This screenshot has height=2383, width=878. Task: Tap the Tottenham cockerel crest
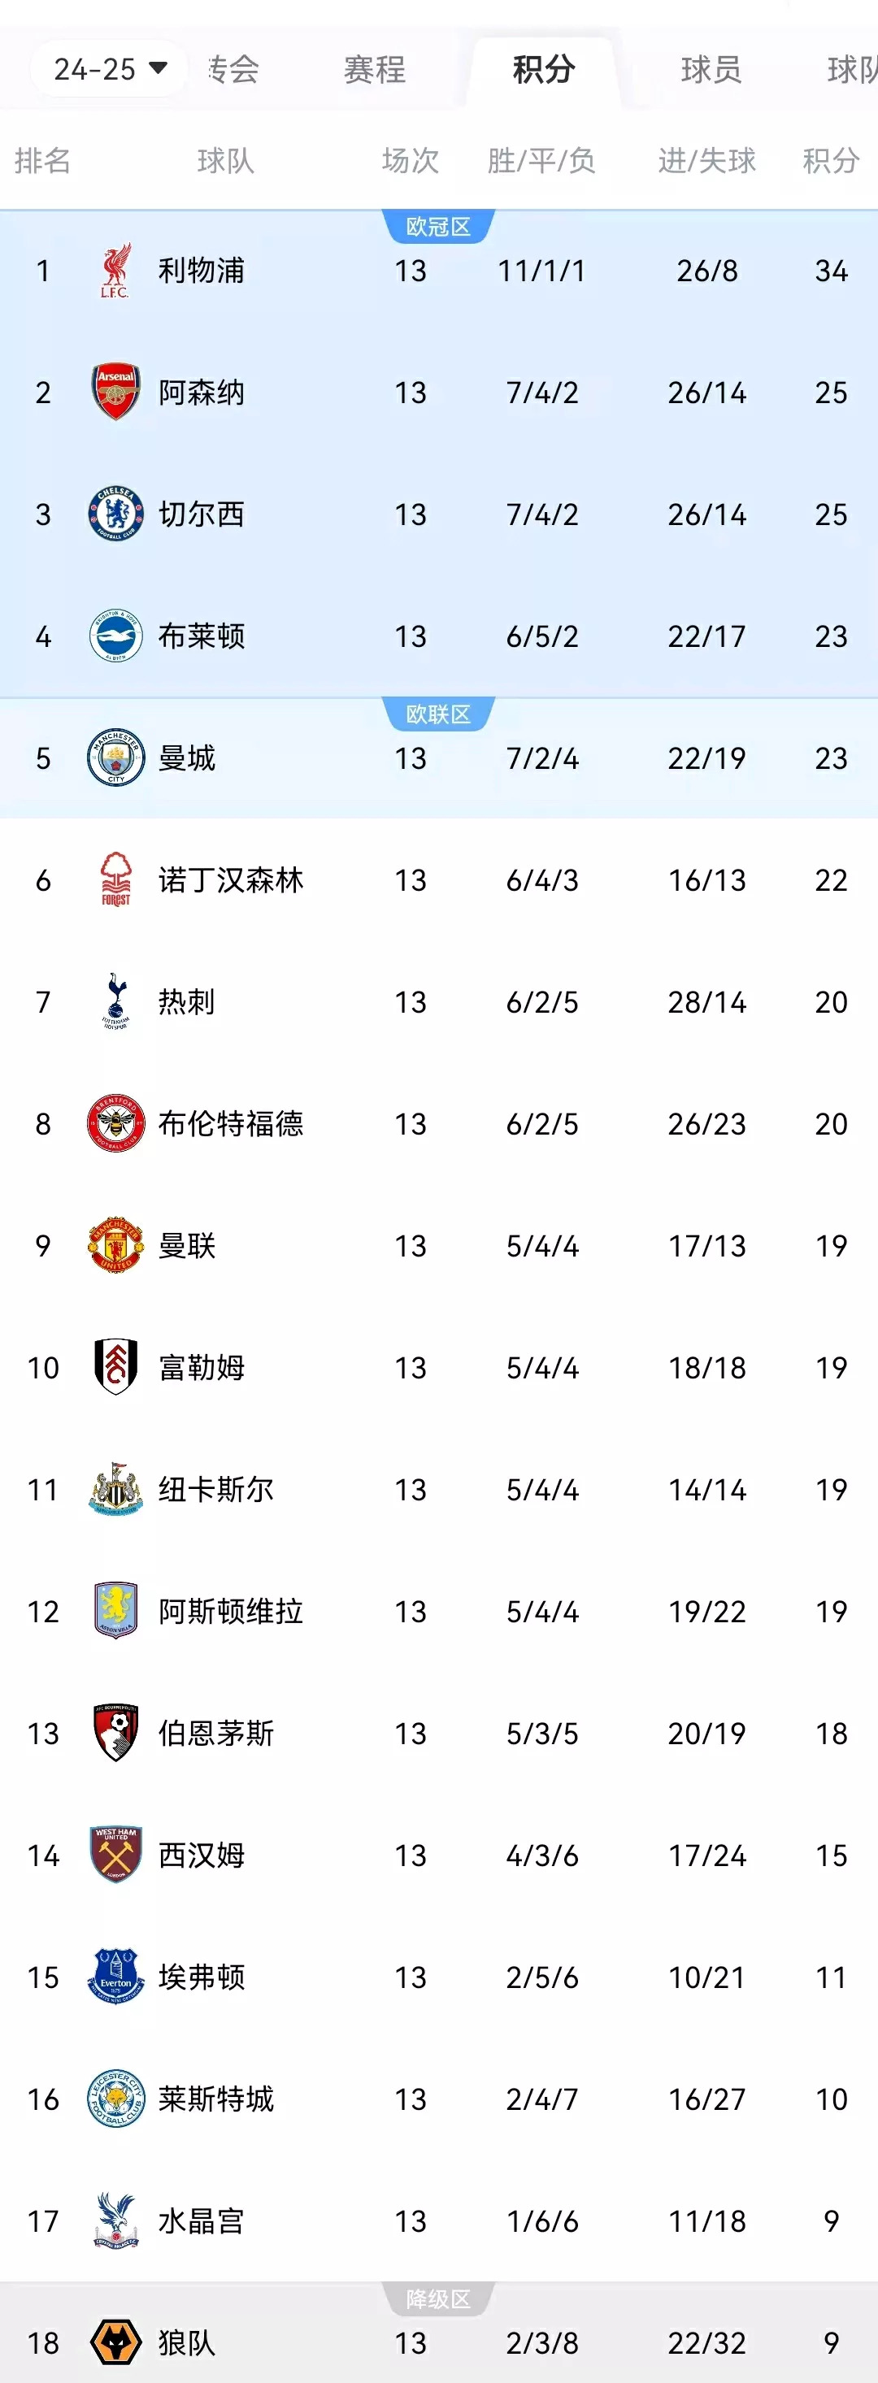coord(115,1001)
